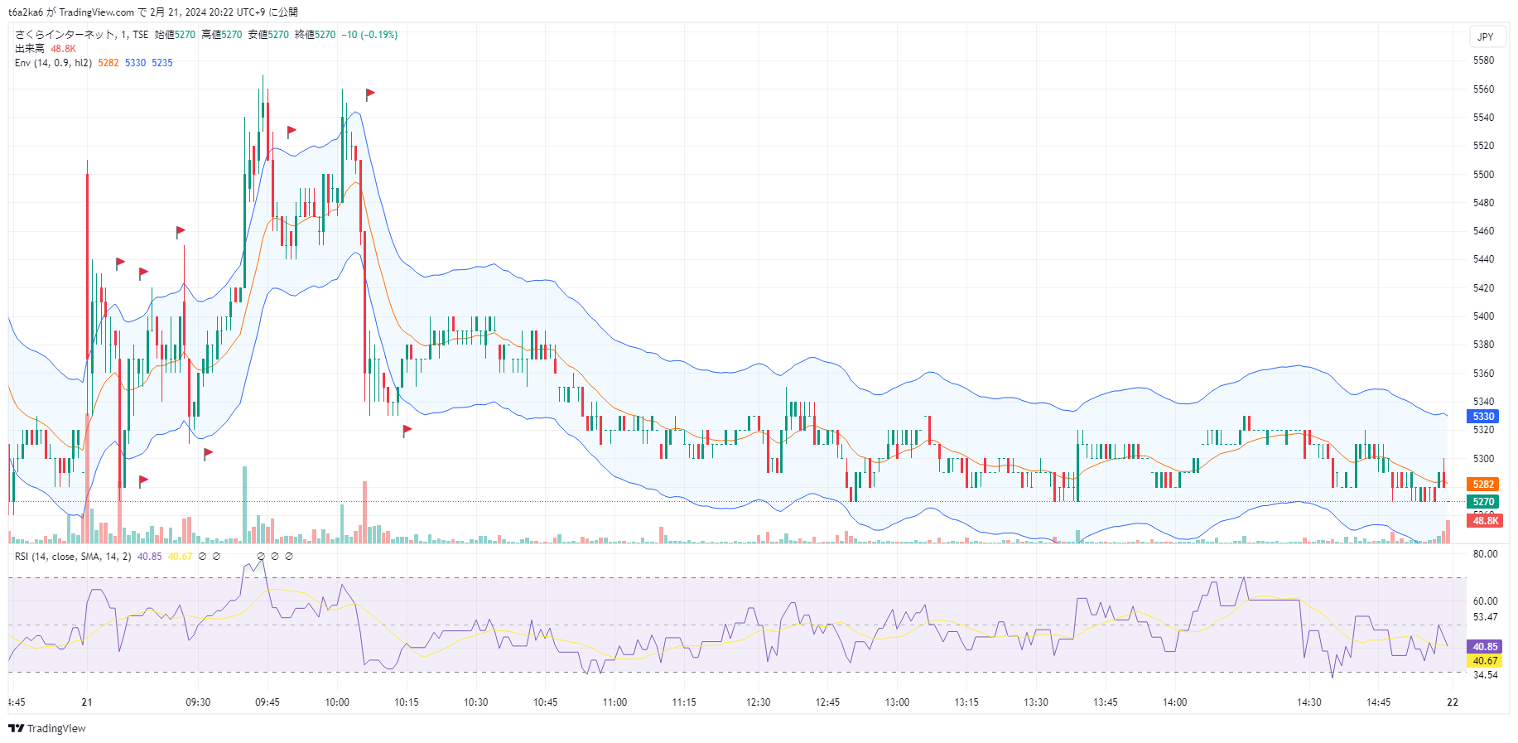Image resolution: width=1518 pixels, height=743 pixels.
Task: Click the red flag near 5460 before 09:30
Action: point(180,231)
